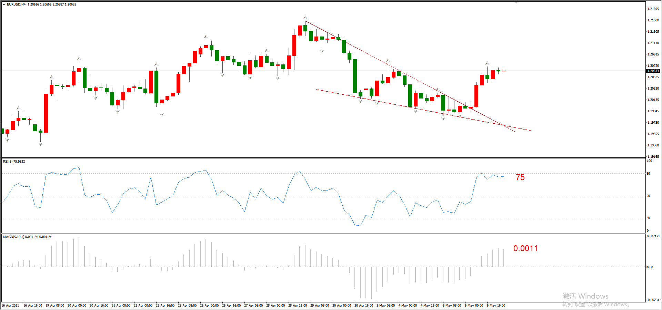This screenshot has height=310, width=662.
Task: Click MACD scale label -0.002311
Action: click(x=654, y=300)
